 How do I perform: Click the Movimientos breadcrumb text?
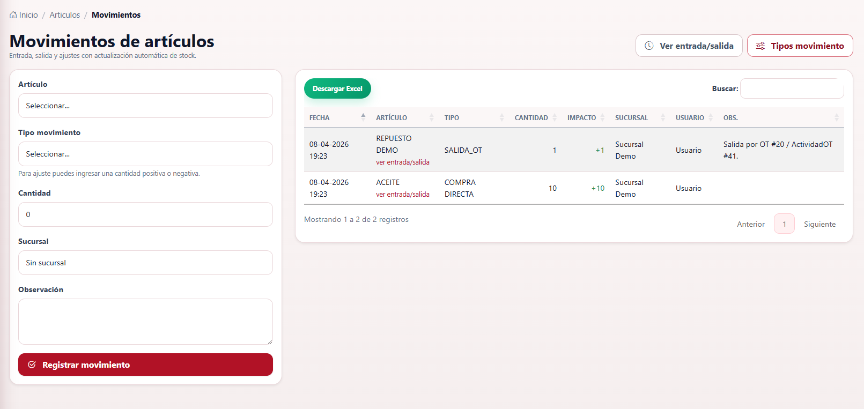click(116, 15)
